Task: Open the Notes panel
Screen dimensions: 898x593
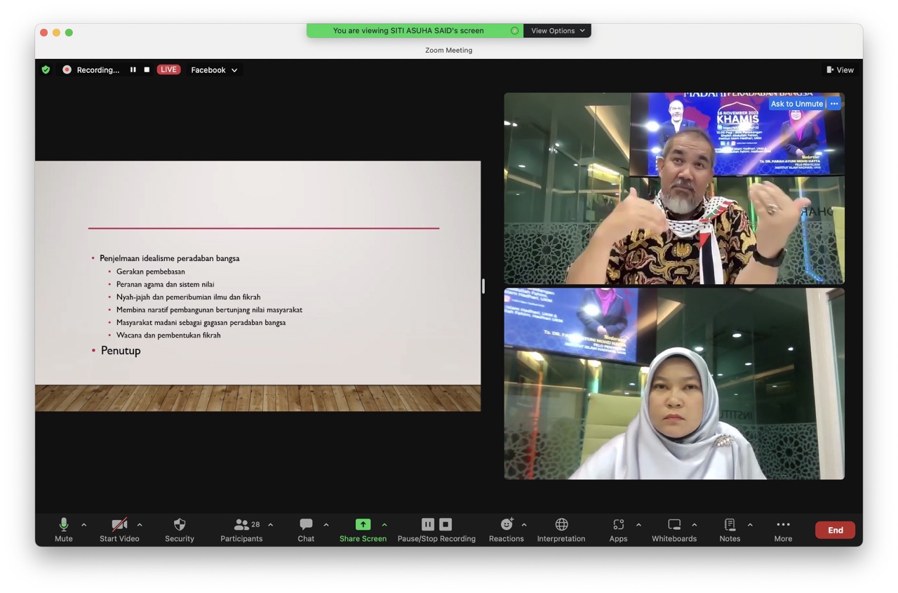Action: tap(730, 529)
